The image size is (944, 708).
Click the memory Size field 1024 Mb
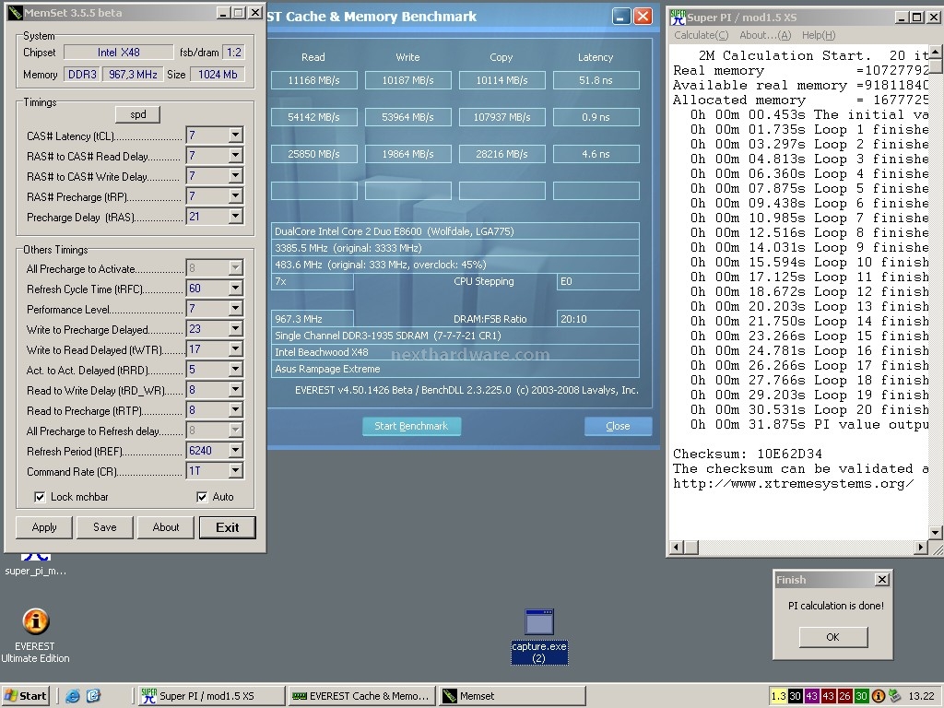pyautogui.click(x=218, y=75)
